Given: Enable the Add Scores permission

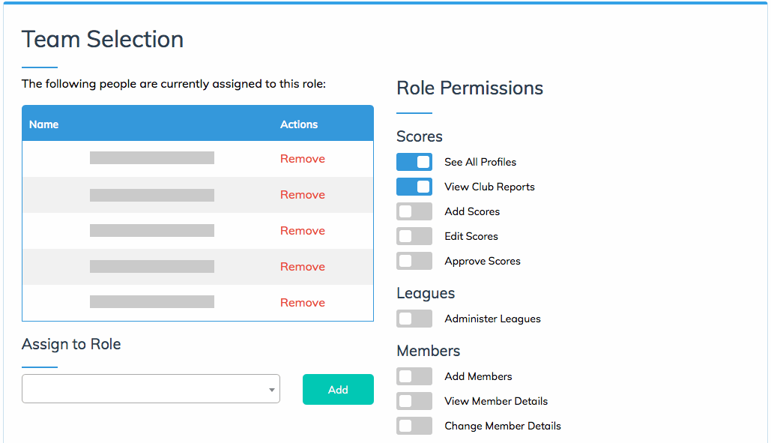Looking at the screenshot, I should click(414, 211).
